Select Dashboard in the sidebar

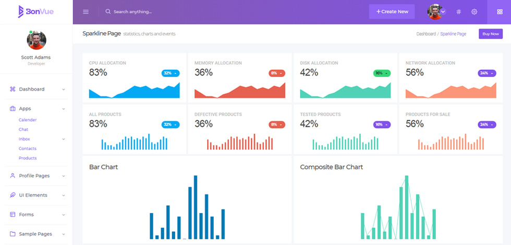32,89
